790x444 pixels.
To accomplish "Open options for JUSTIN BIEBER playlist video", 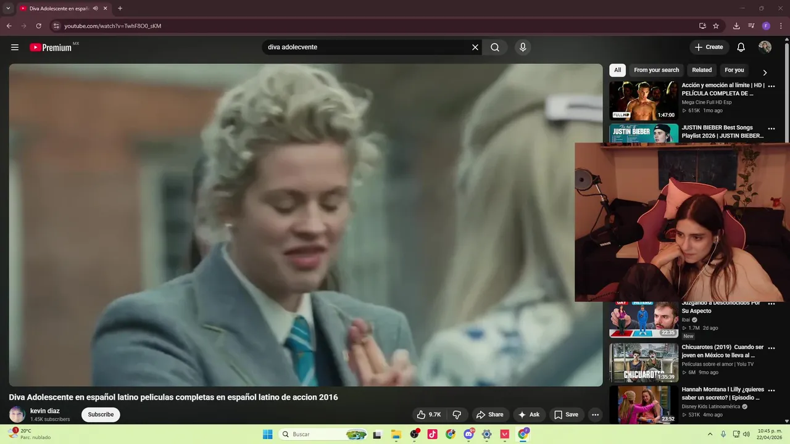I will (771, 129).
